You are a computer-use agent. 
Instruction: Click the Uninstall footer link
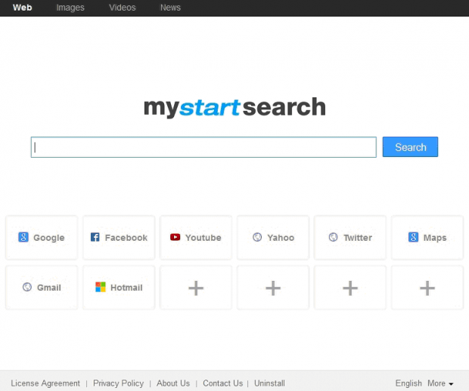point(269,383)
